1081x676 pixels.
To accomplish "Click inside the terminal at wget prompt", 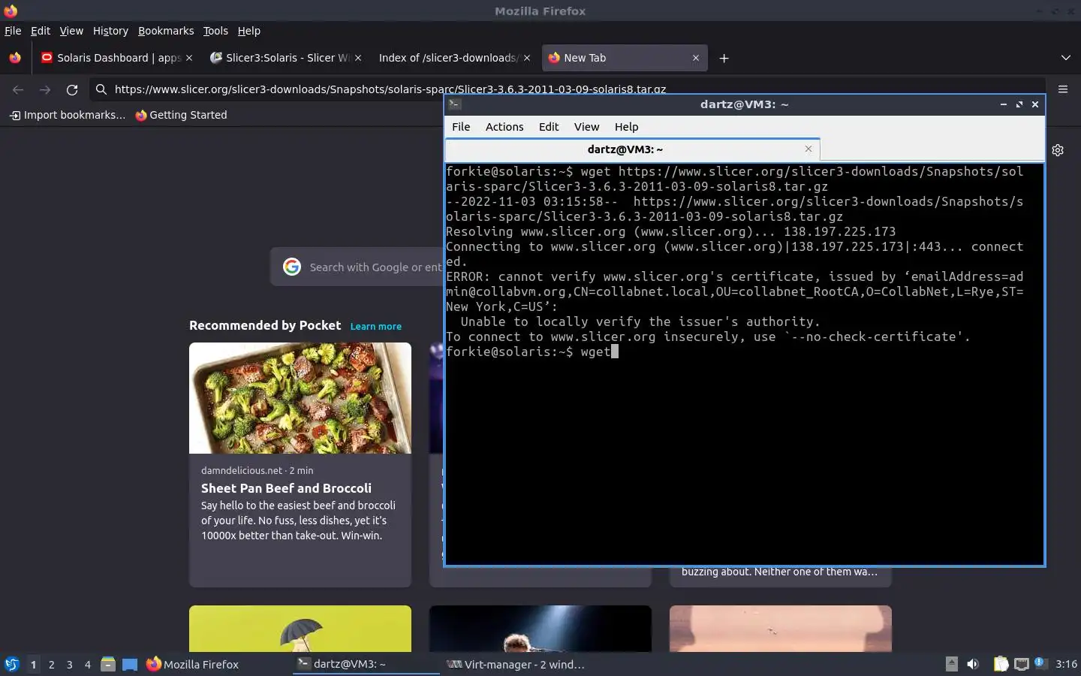I will [615, 352].
